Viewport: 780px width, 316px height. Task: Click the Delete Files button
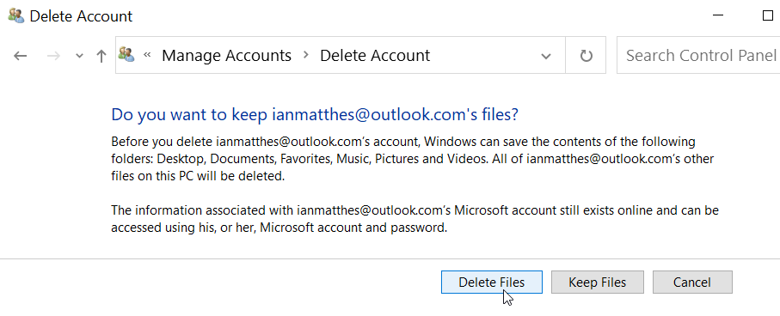coord(492,283)
